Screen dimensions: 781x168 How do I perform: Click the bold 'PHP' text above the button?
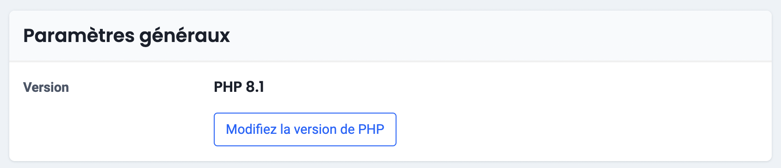click(x=228, y=87)
